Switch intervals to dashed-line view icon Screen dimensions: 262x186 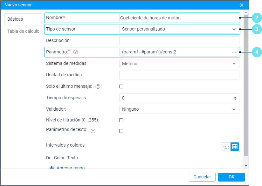pyautogui.click(x=226, y=147)
